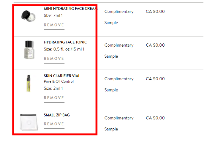The height and width of the screenshot is (145, 209).
Task: Click the Small Zip Bag name
Action: [57, 115]
